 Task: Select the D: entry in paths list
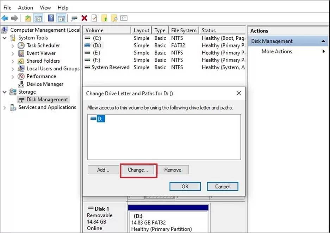tap(100, 119)
